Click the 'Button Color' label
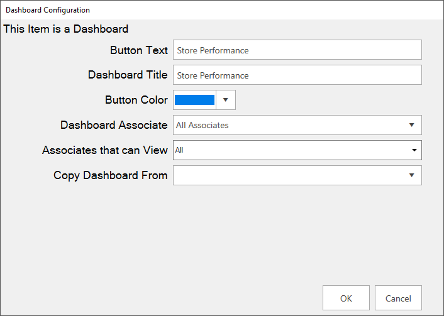444x316 pixels. pyautogui.click(x=136, y=100)
